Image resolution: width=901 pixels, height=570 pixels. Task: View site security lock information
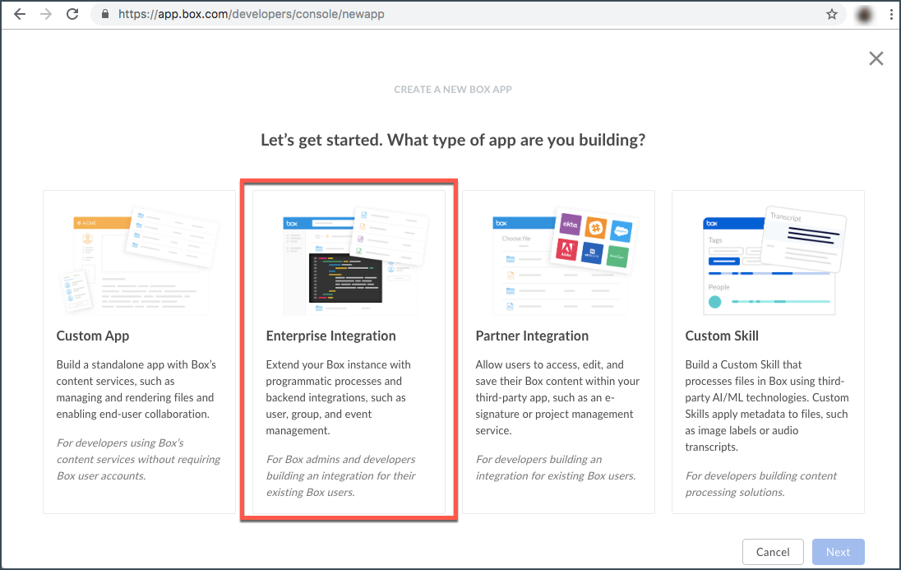tap(105, 14)
